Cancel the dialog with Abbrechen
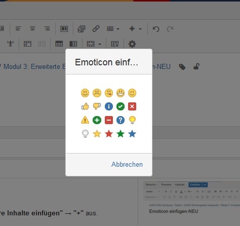The width and height of the screenshot is (240, 226). (127, 164)
